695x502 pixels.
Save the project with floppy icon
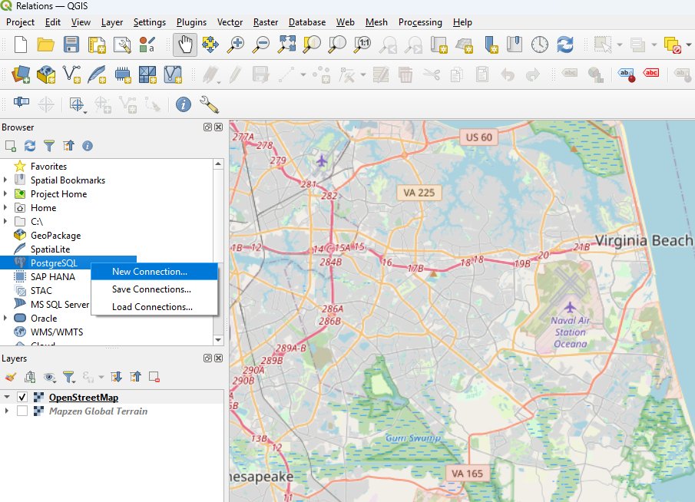point(71,45)
